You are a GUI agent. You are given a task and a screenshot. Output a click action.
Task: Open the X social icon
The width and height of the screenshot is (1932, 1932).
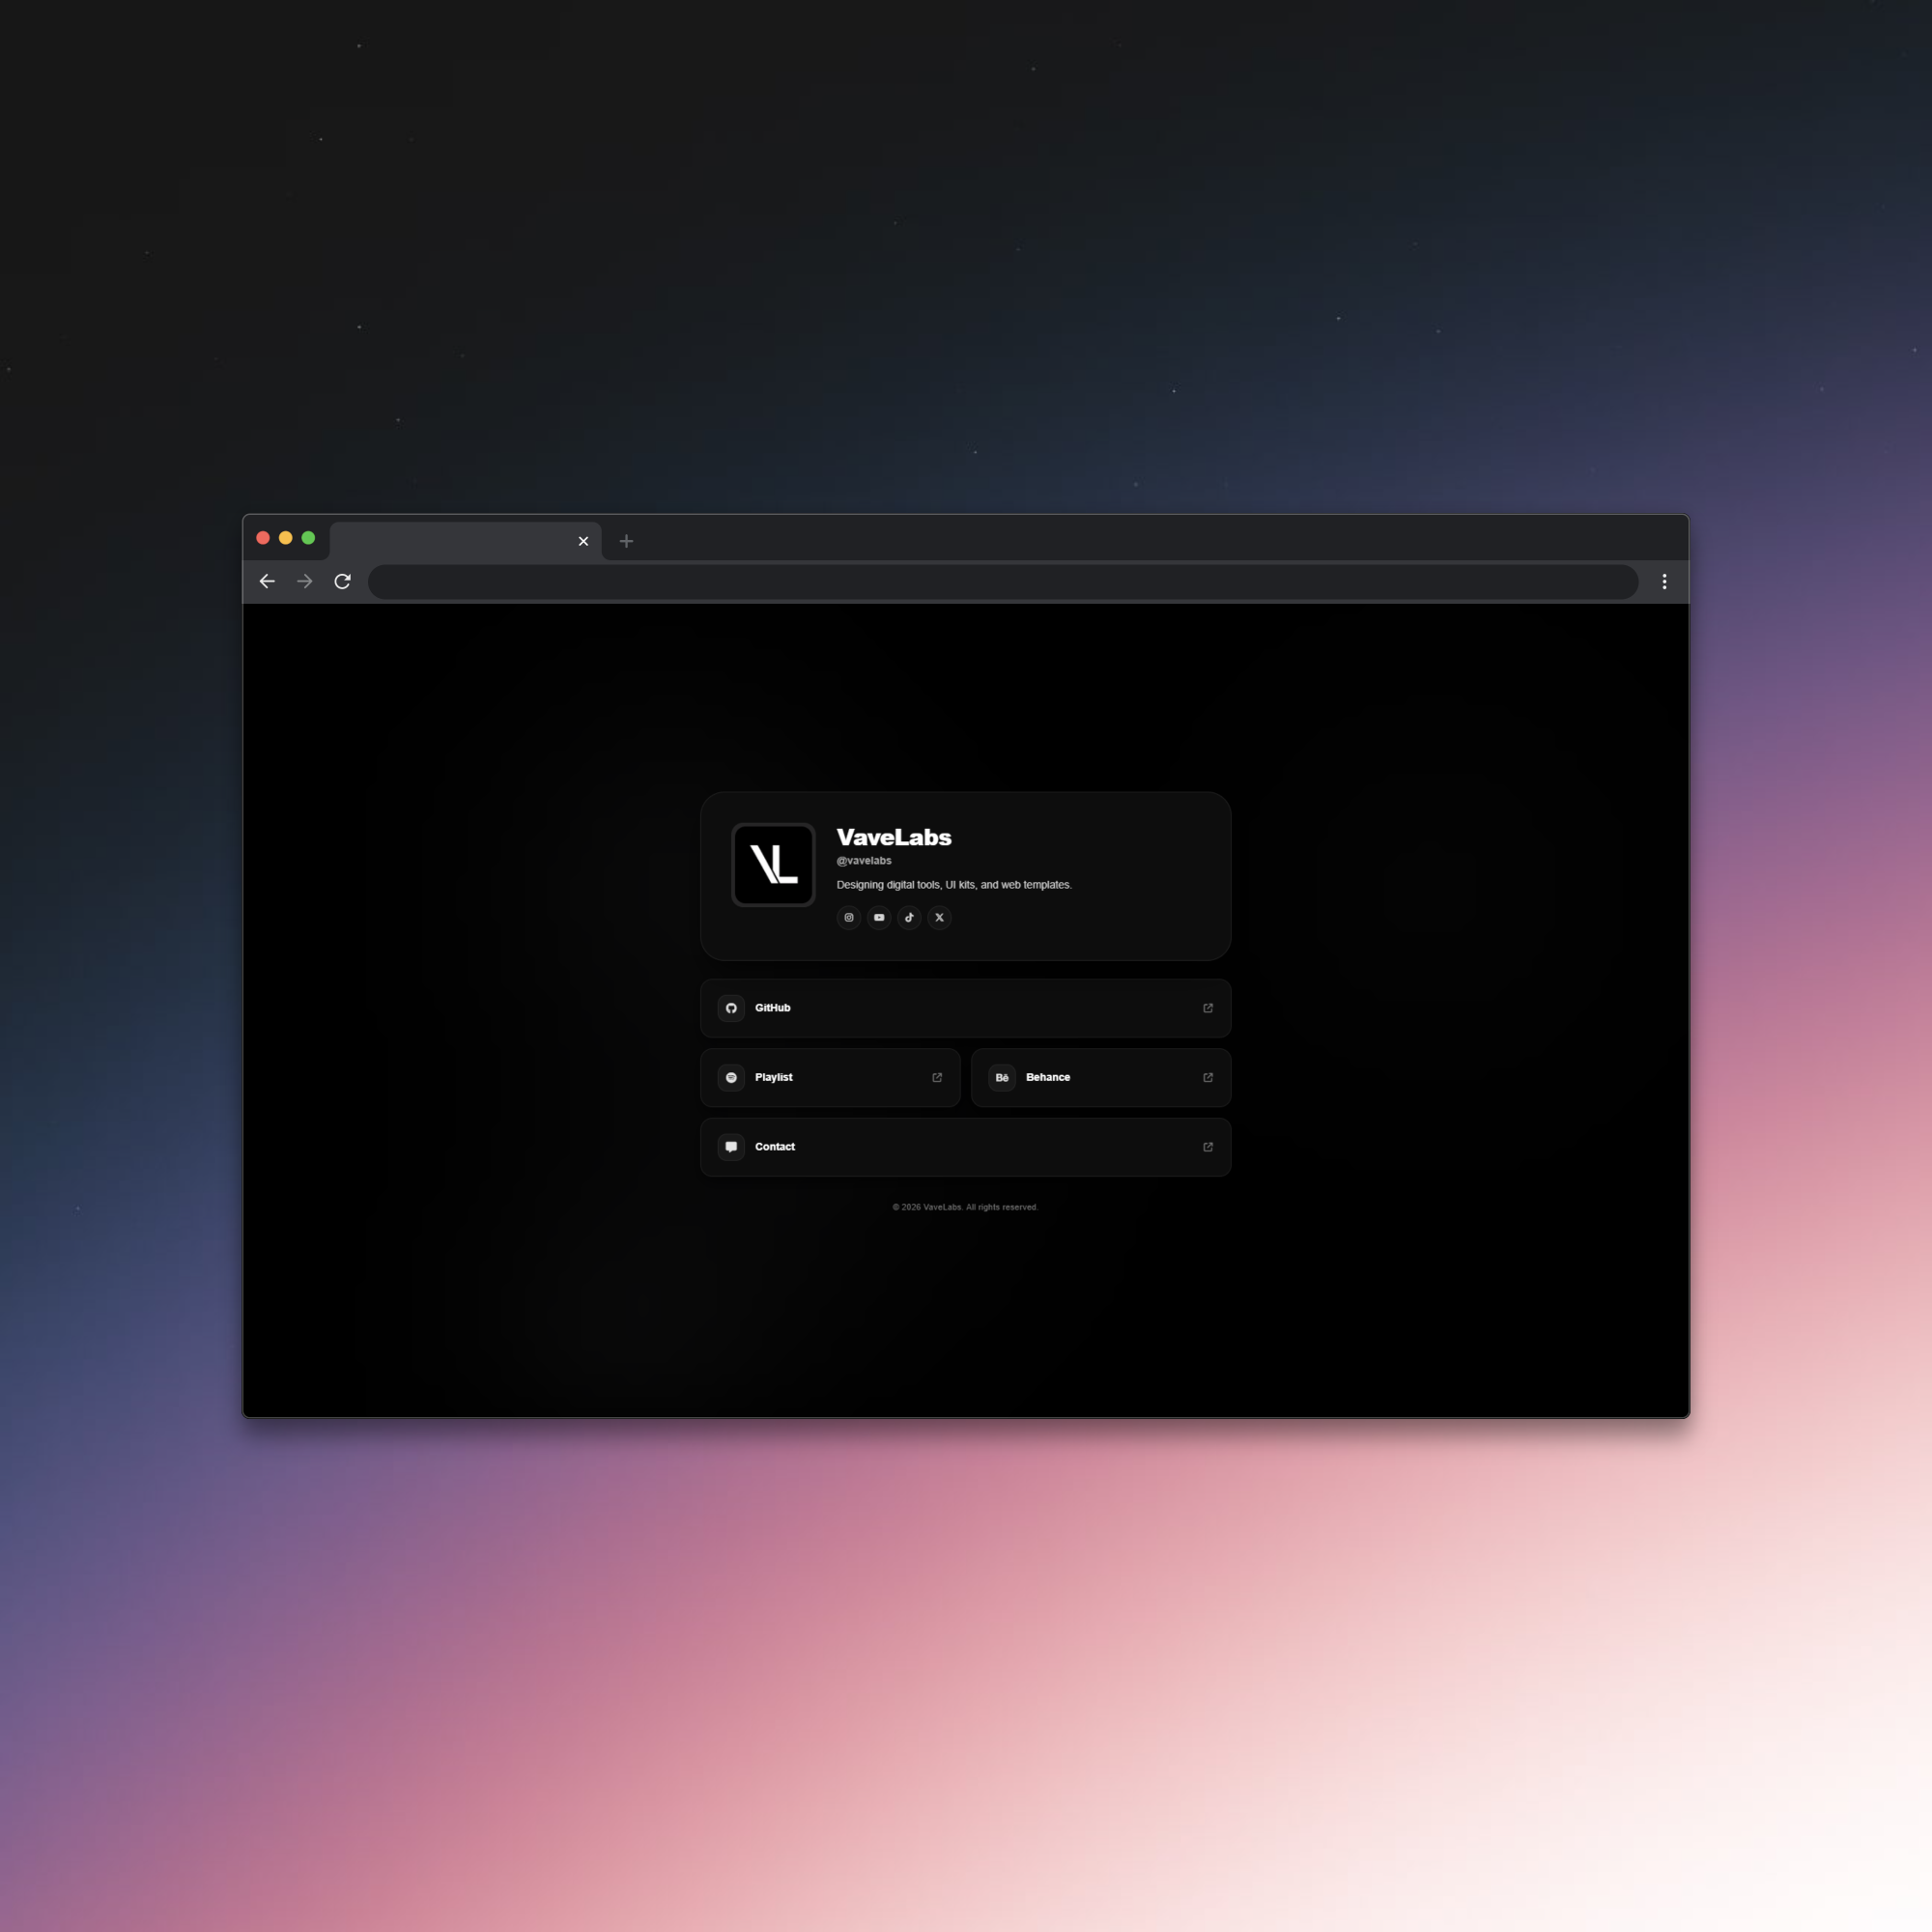click(x=939, y=917)
